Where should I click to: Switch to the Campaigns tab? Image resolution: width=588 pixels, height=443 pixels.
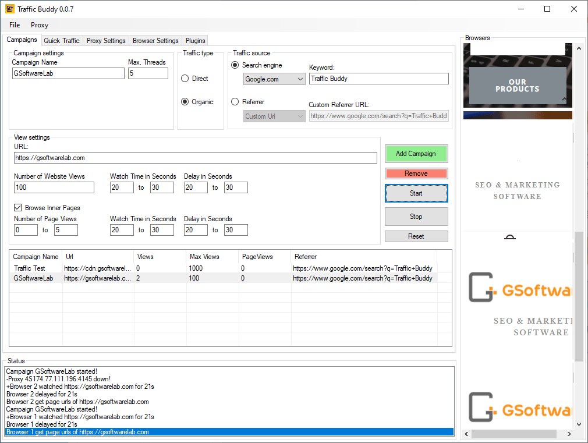tap(22, 40)
